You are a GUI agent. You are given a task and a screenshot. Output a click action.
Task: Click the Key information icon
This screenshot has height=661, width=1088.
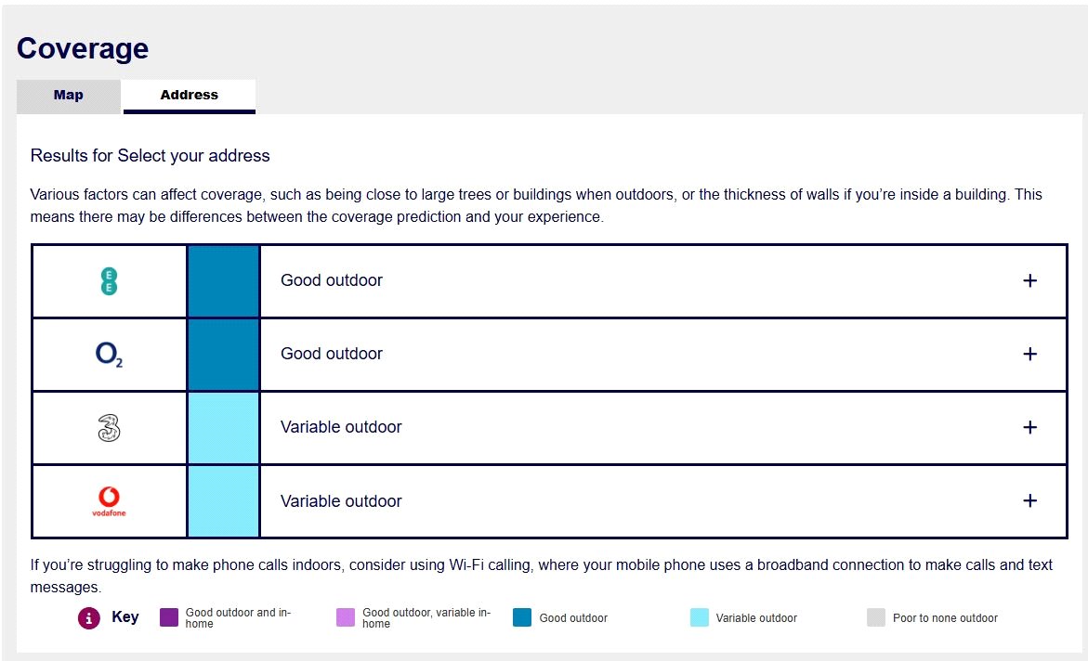89,617
